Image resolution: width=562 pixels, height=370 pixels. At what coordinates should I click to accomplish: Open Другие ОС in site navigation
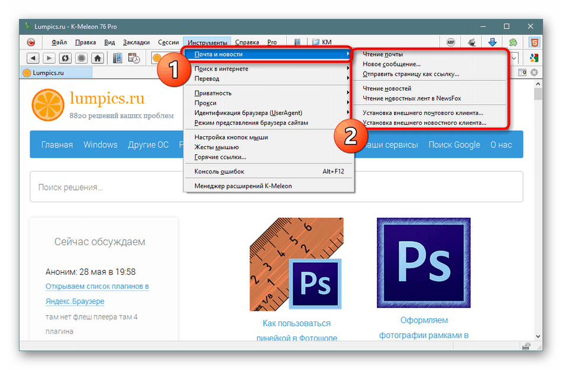[x=148, y=144]
